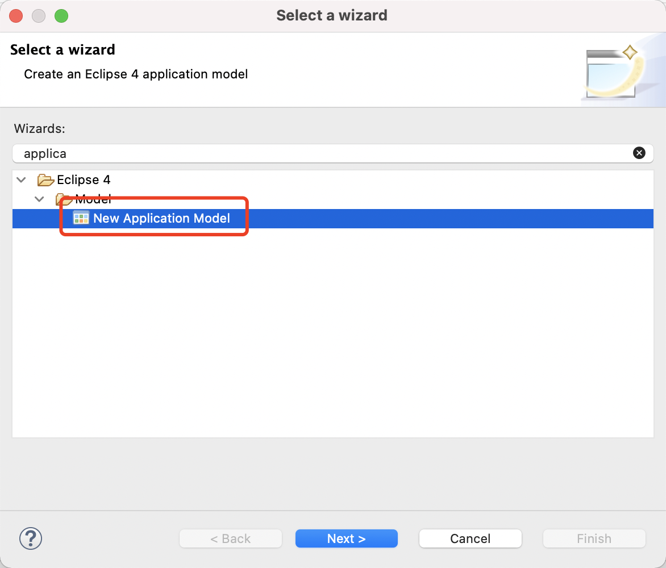Click the Cancel button
This screenshot has height=568, width=666.
(470, 538)
